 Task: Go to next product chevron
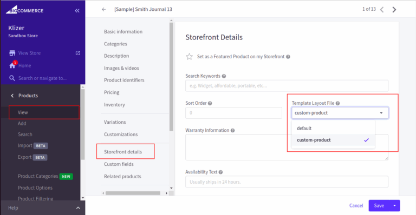[x=394, y=10]
